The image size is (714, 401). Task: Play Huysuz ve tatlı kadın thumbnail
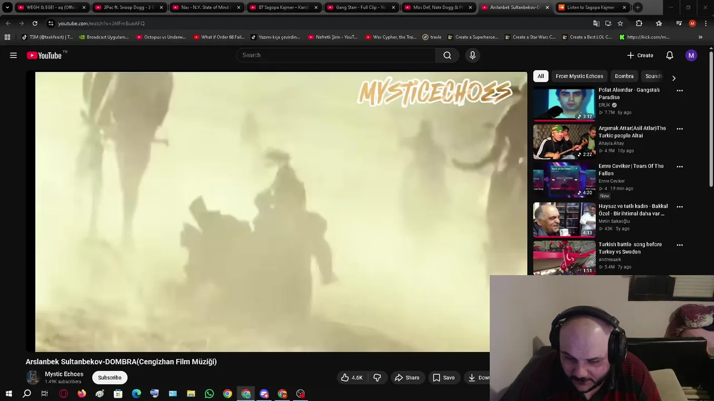click(564, 220)
